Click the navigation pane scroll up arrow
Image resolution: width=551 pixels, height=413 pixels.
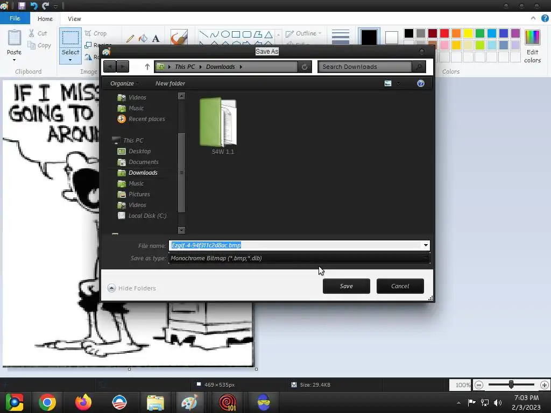coord(181,96)
